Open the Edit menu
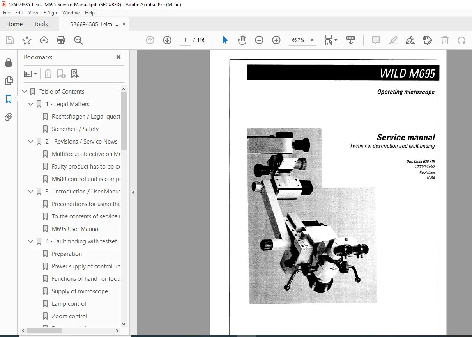The width and height of the screenshot is (472, 337). (x=19, y=12)
